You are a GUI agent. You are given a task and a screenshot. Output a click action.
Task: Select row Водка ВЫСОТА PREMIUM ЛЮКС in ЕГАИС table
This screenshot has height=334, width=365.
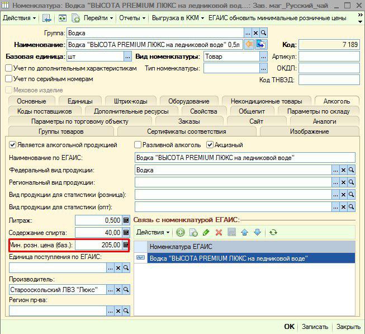(244, 258)
